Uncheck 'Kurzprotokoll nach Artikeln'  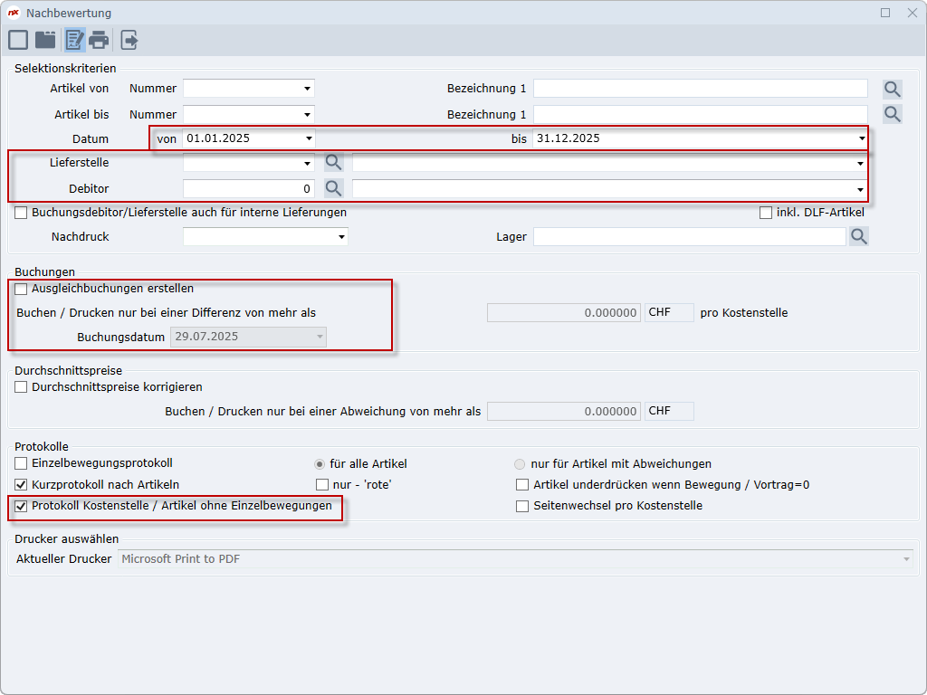pyautogui.click(x=21, y=485)
